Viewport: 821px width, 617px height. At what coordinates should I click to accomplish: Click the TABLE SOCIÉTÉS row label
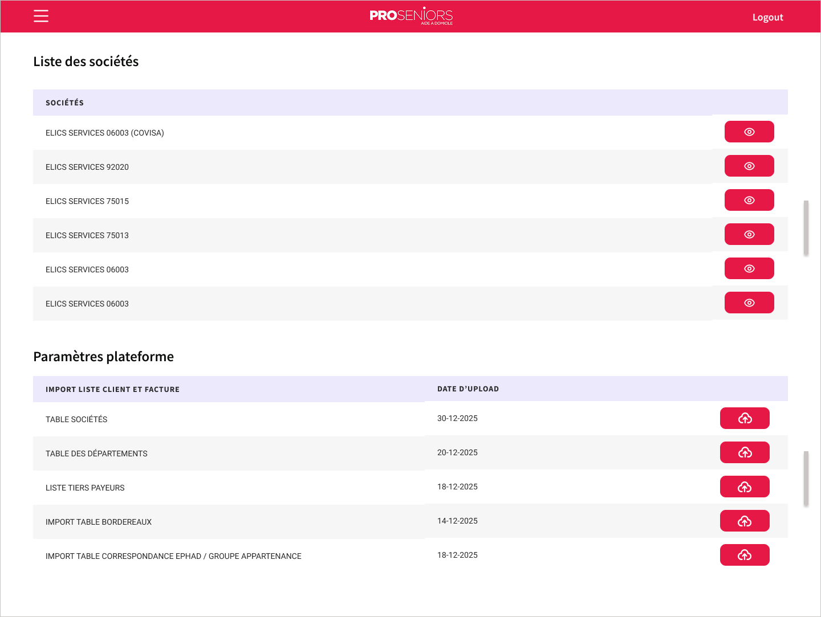tap(76, 419)
